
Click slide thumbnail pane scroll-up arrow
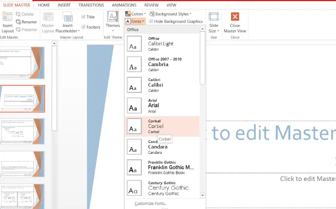click(x=54, y=44)
